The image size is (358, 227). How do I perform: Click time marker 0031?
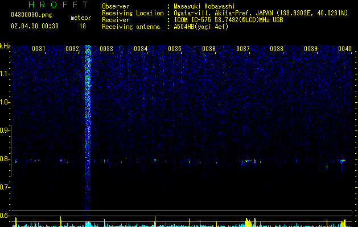coord(38,49)
